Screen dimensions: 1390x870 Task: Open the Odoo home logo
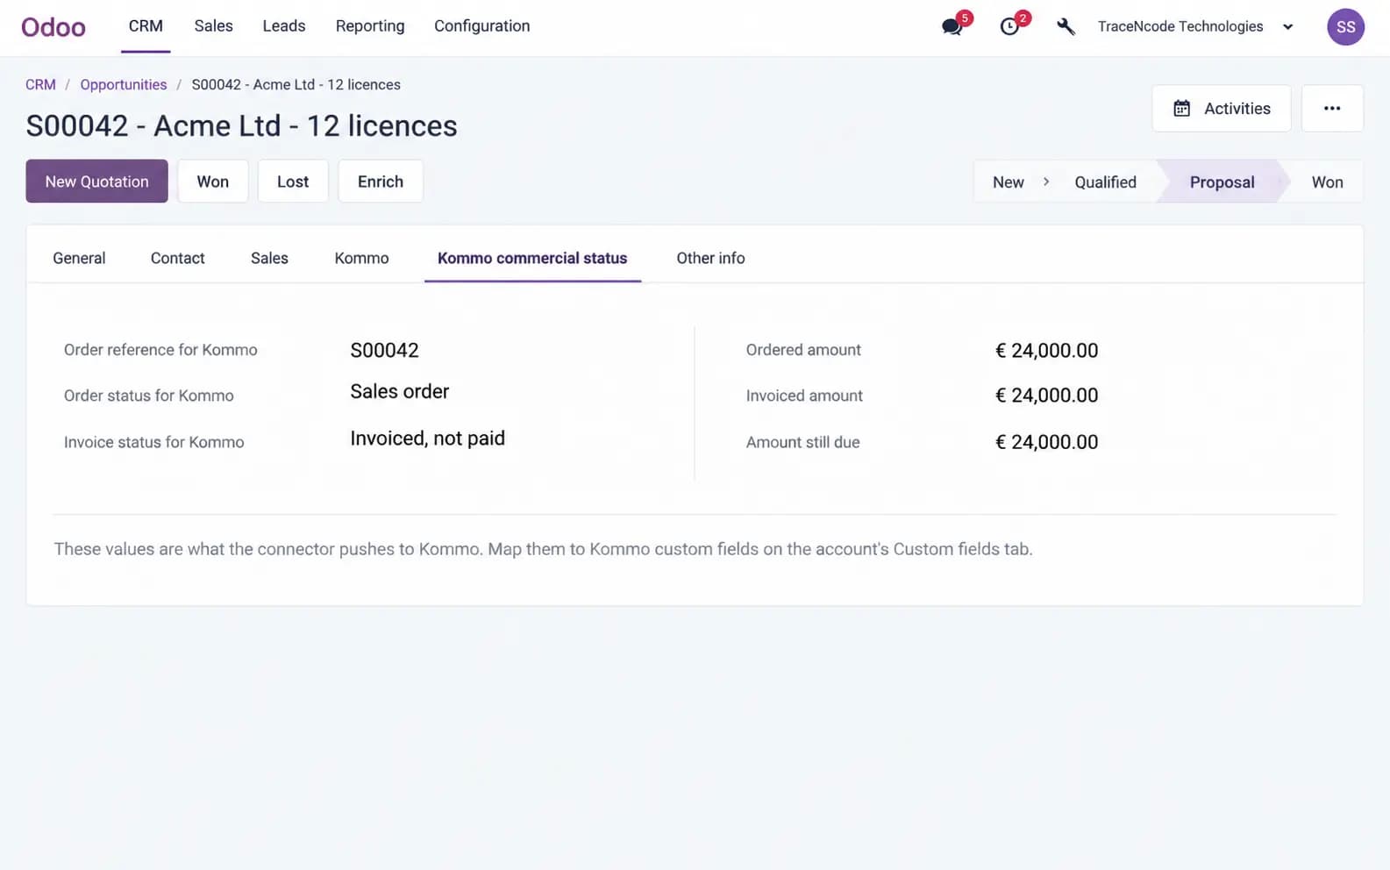53,27
